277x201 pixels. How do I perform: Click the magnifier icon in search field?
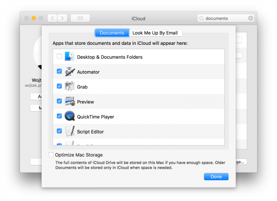click(201, 18)
